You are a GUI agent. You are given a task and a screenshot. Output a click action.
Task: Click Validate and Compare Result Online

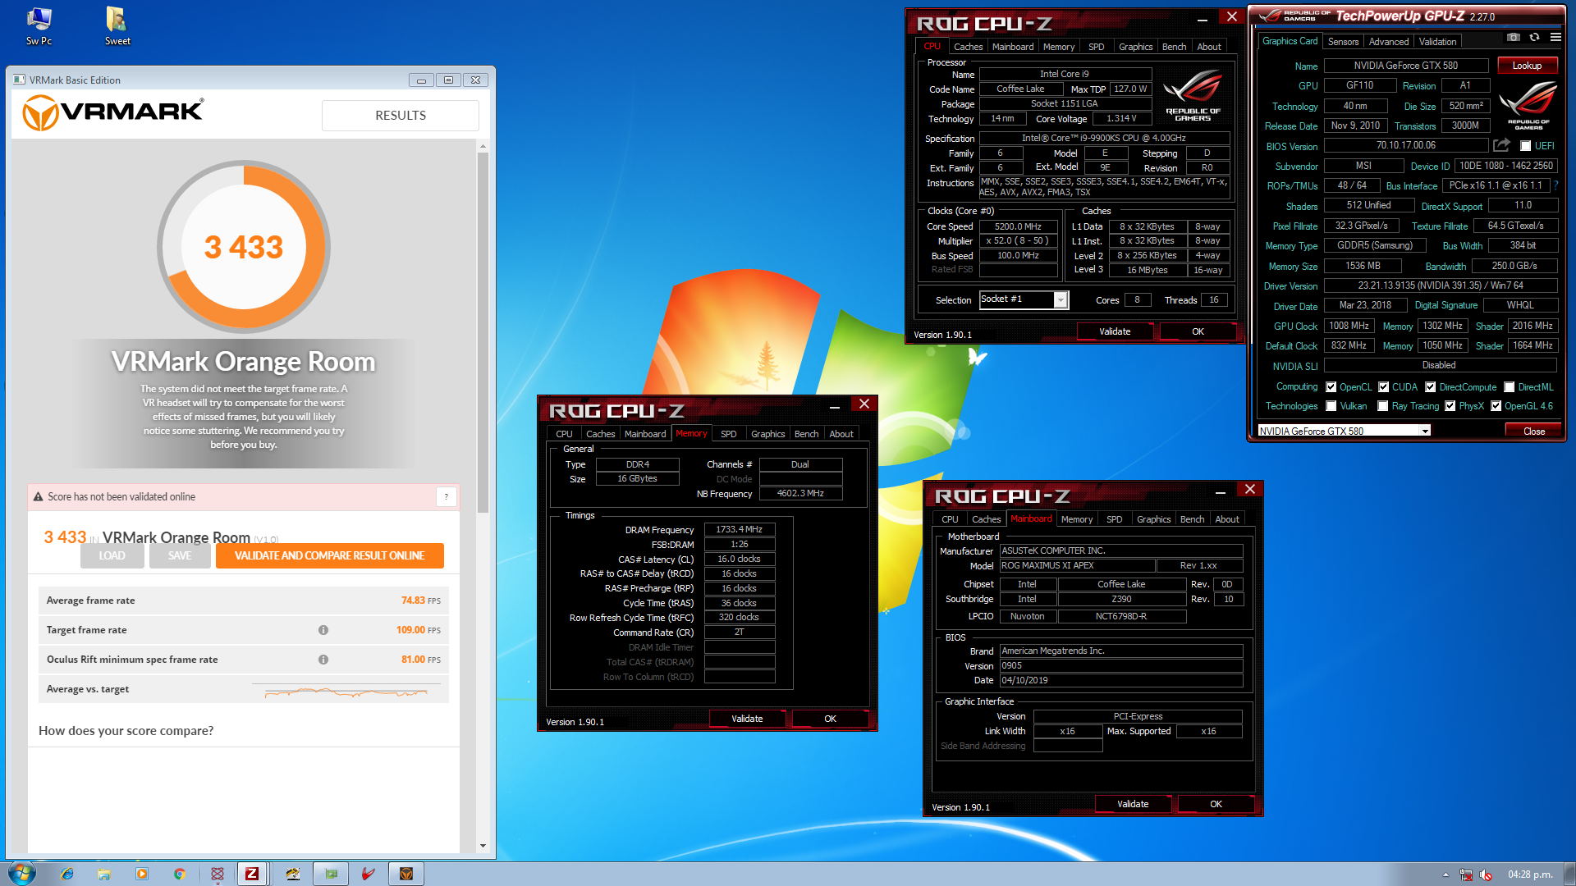[329, 555]
